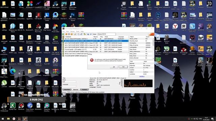Click the Да button in the error dialog
Viewport: 216px width, 121px height.
[114, 67]
